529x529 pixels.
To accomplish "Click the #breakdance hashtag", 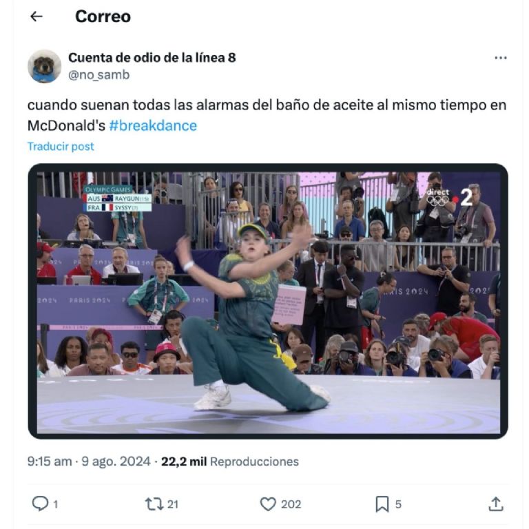I will pos(153,126).
